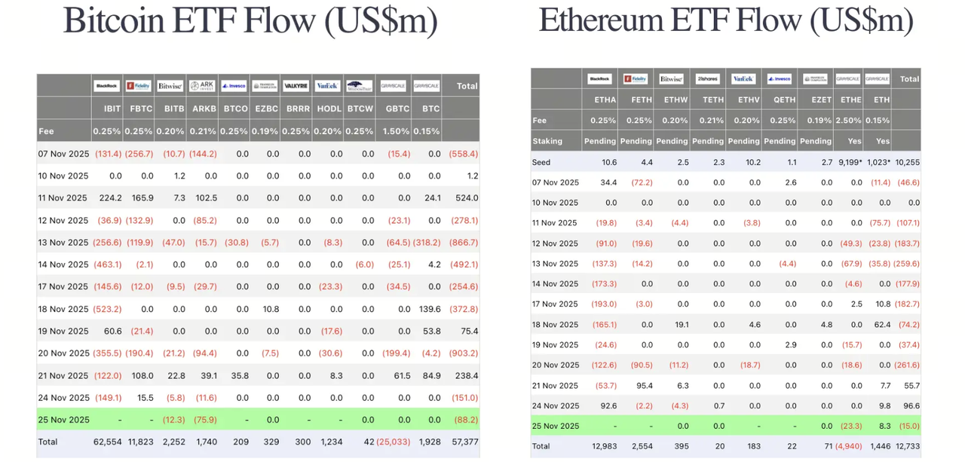Click the Valkyrie logo
965x462 pixels.
coord(296,86)
